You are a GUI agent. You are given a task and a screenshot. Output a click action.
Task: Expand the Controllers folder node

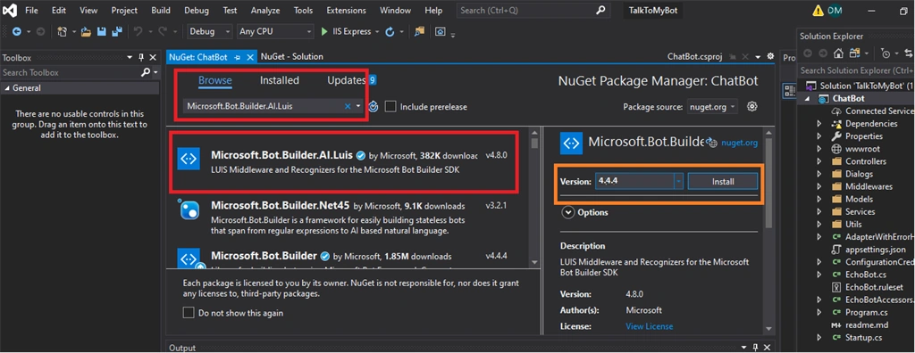pos(820,161)
